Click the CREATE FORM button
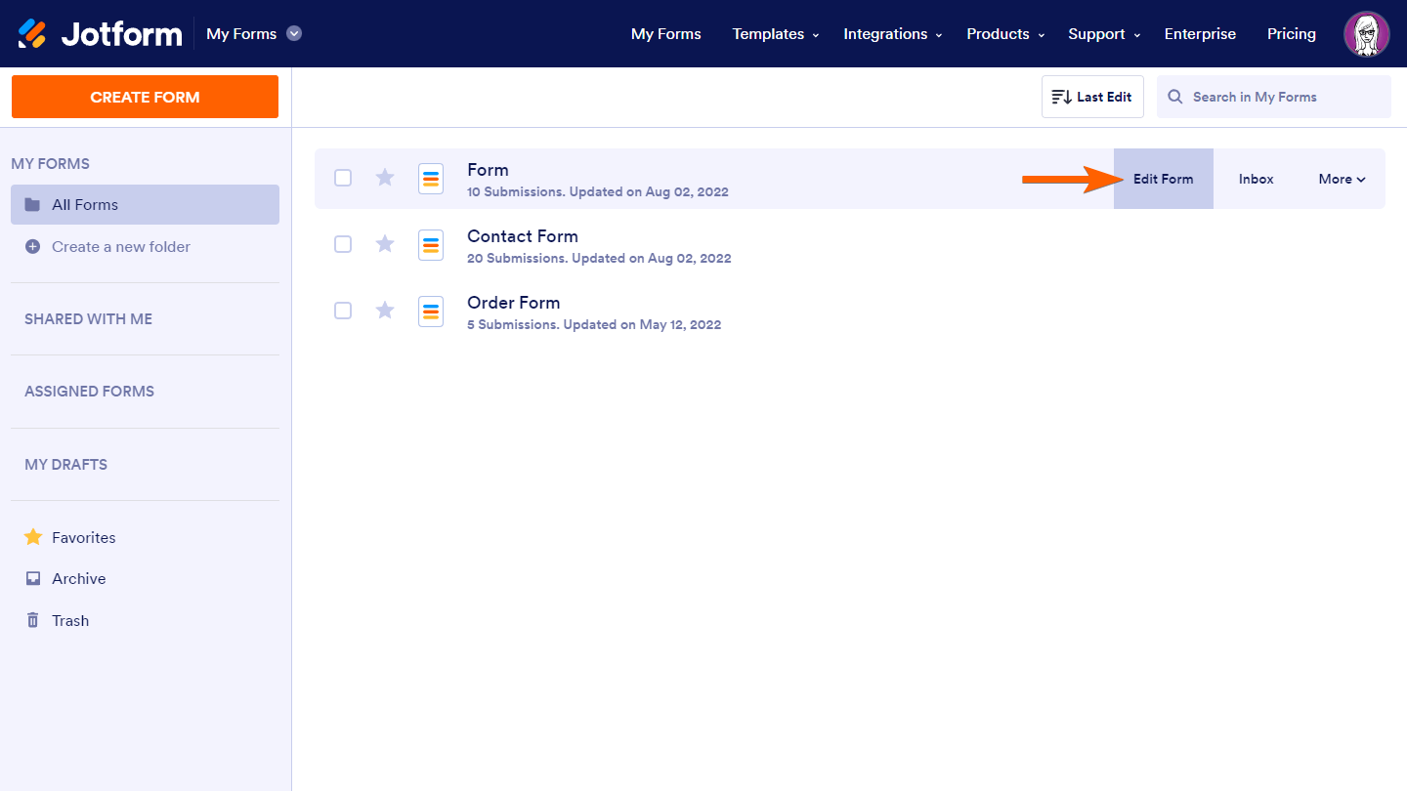 click(x=145, y=97)
